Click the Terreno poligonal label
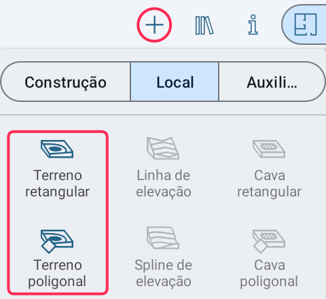 pyautogui.click(x=58, y=273)
